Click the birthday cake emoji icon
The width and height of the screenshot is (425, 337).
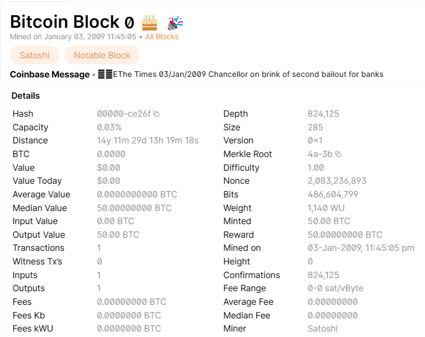click(149, 23)
